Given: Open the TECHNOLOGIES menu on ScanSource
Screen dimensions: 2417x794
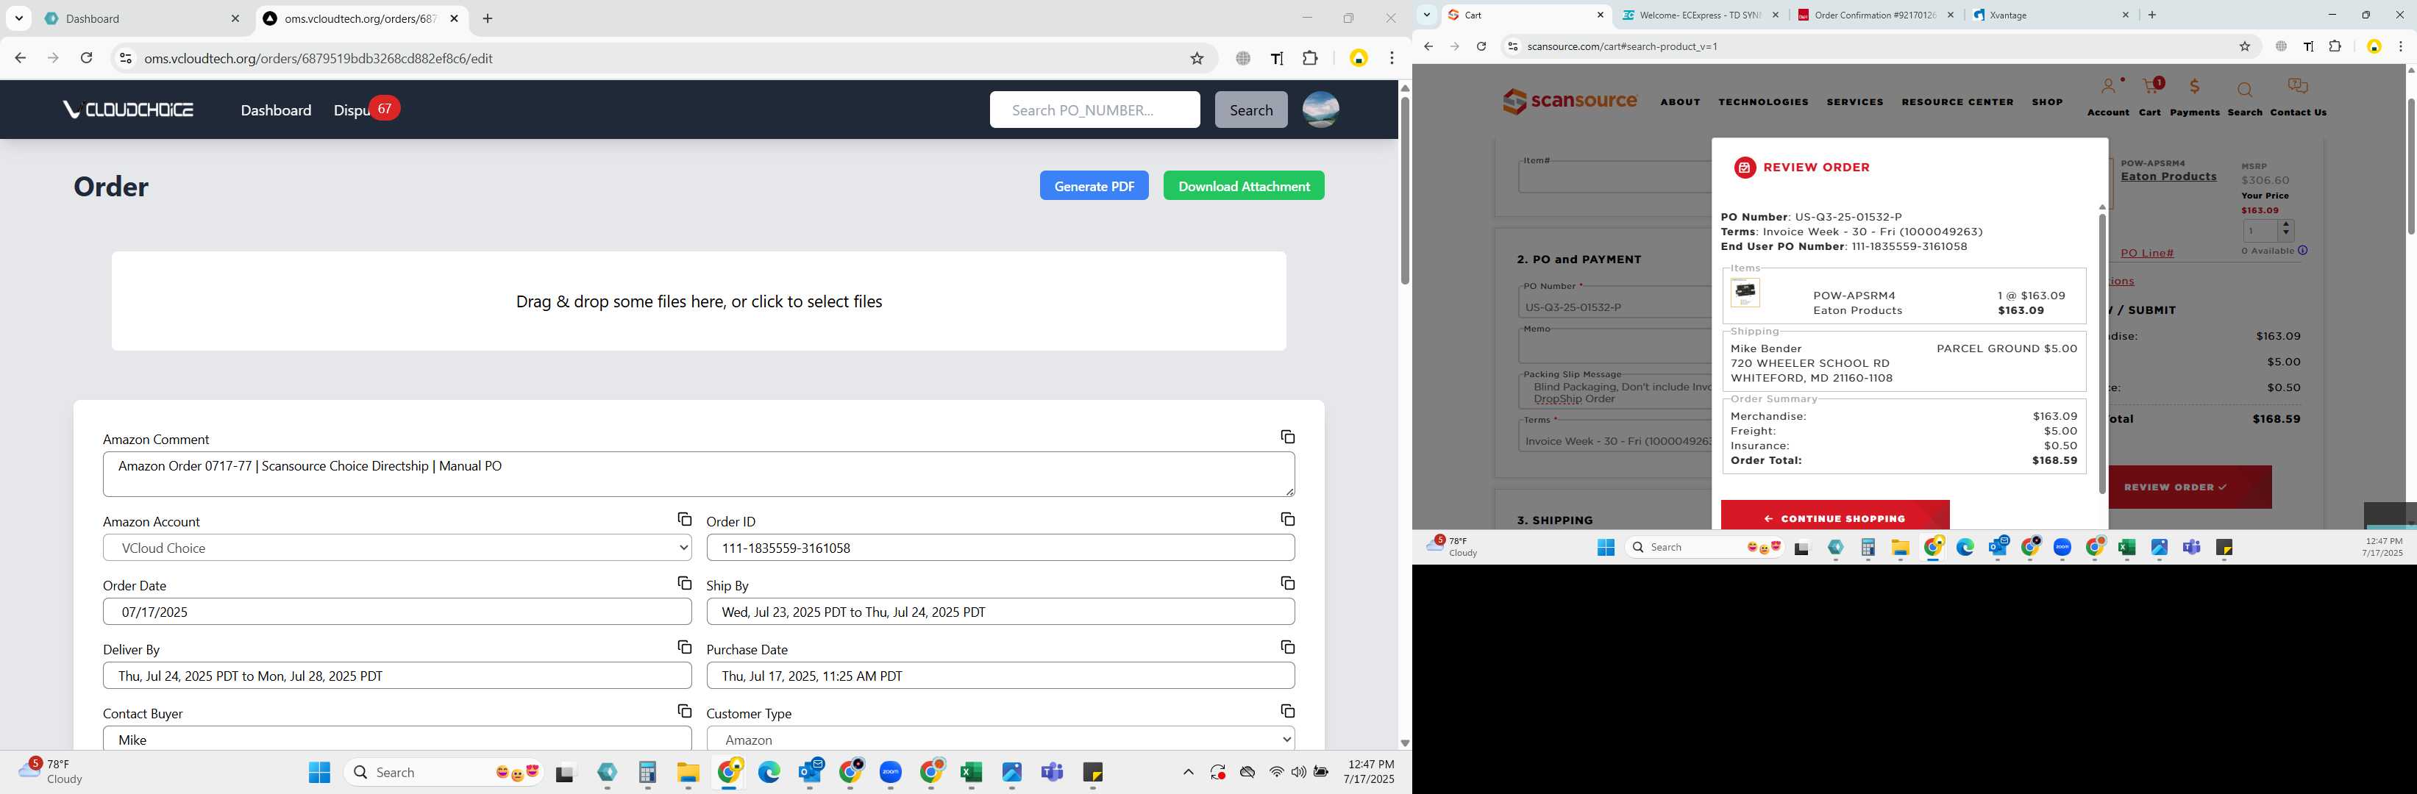Looking at the screenshot, I should pyautogui.click(x=1763, y=101).
